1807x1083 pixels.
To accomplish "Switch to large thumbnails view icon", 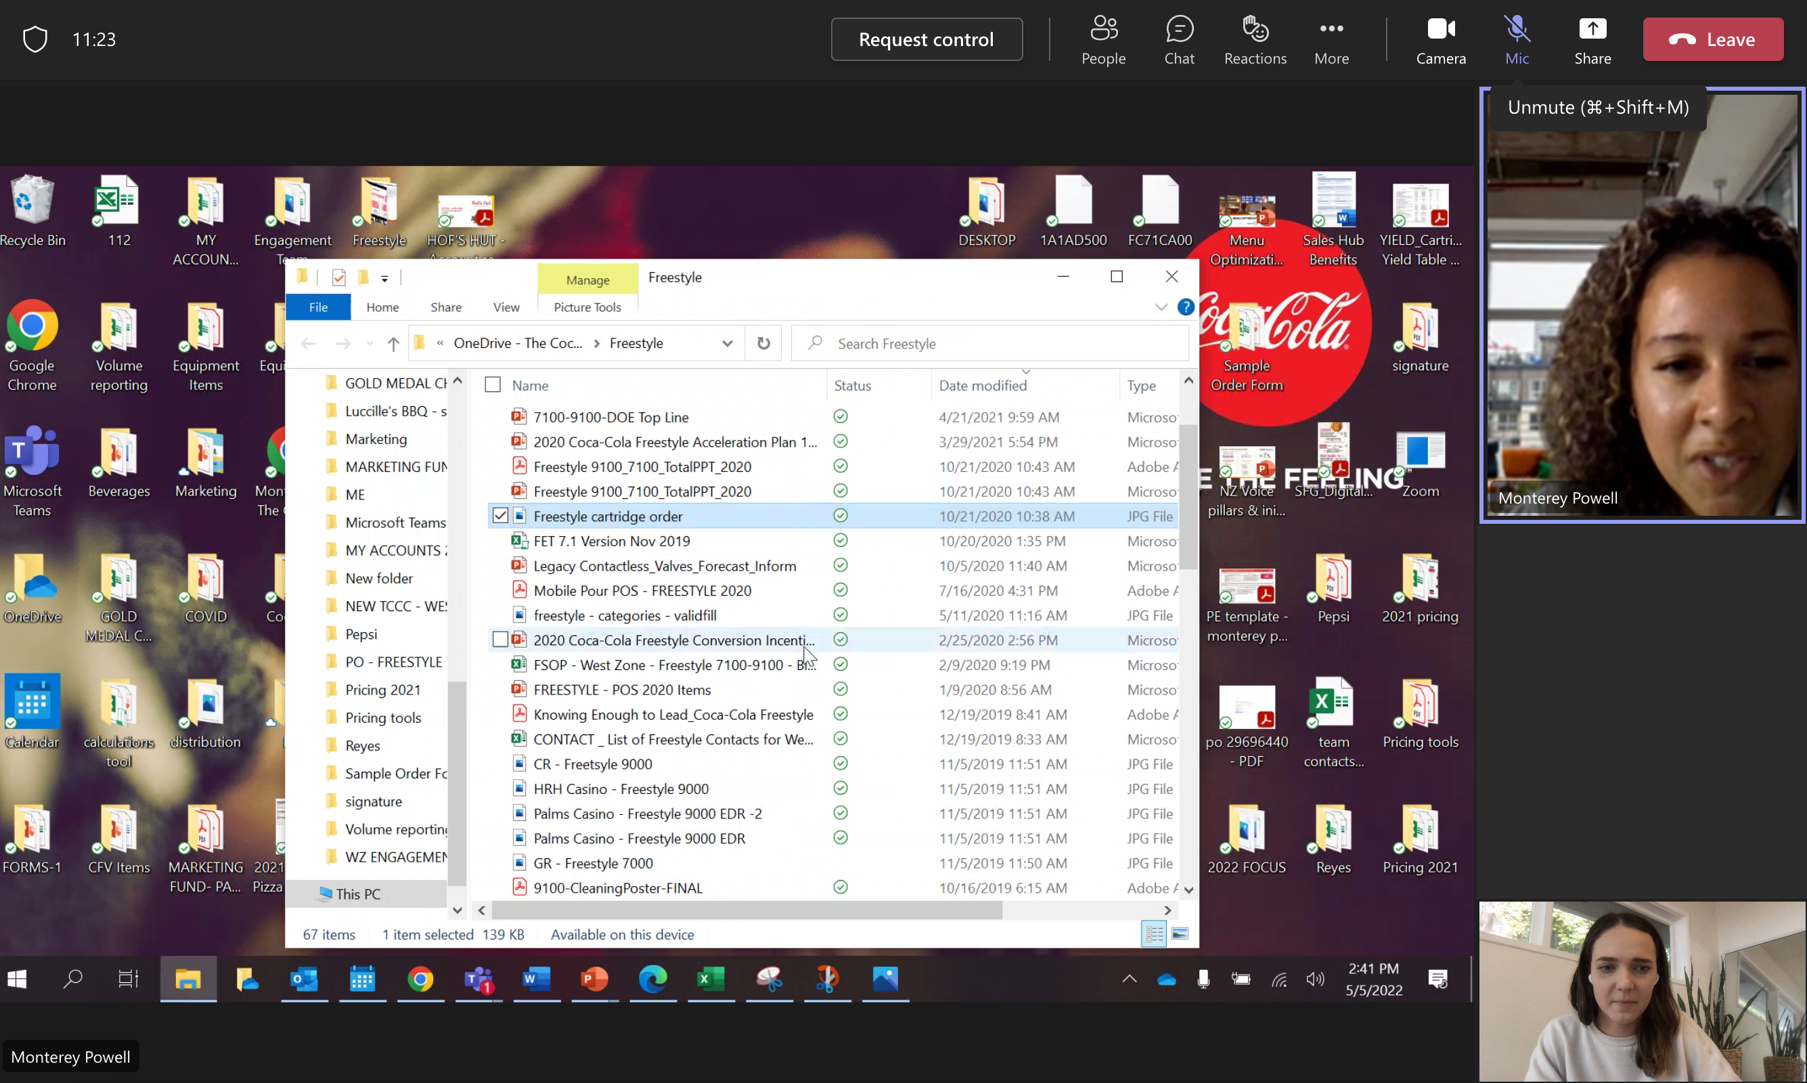I will point(1180,934).
